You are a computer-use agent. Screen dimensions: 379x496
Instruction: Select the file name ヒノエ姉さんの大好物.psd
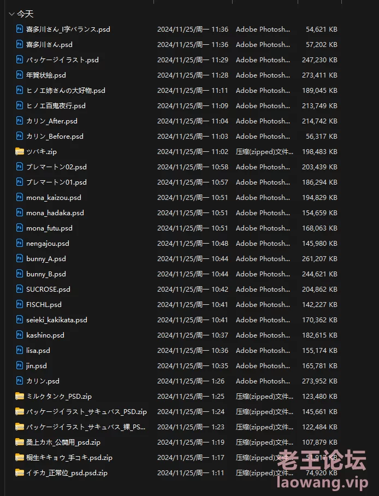66,91
